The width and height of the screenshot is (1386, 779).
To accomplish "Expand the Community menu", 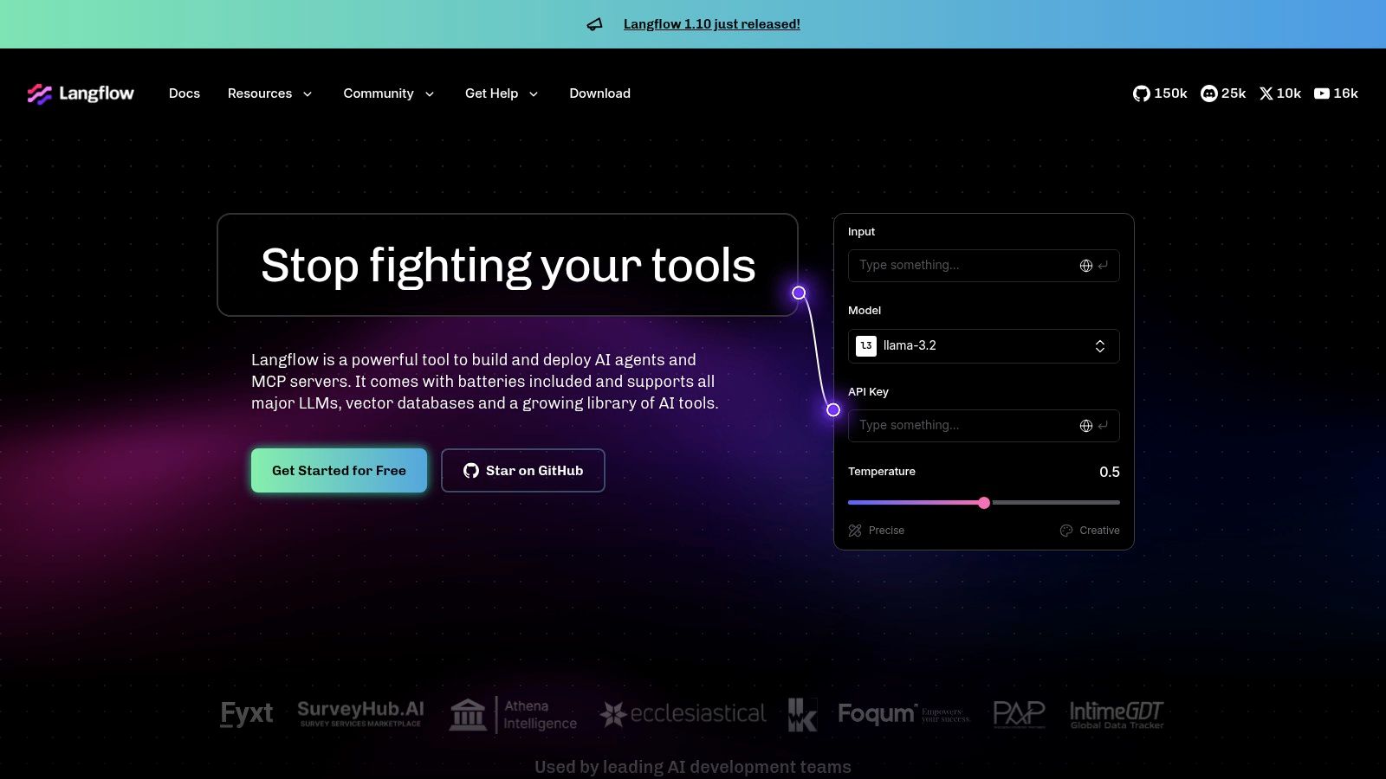I will [389, 93].
